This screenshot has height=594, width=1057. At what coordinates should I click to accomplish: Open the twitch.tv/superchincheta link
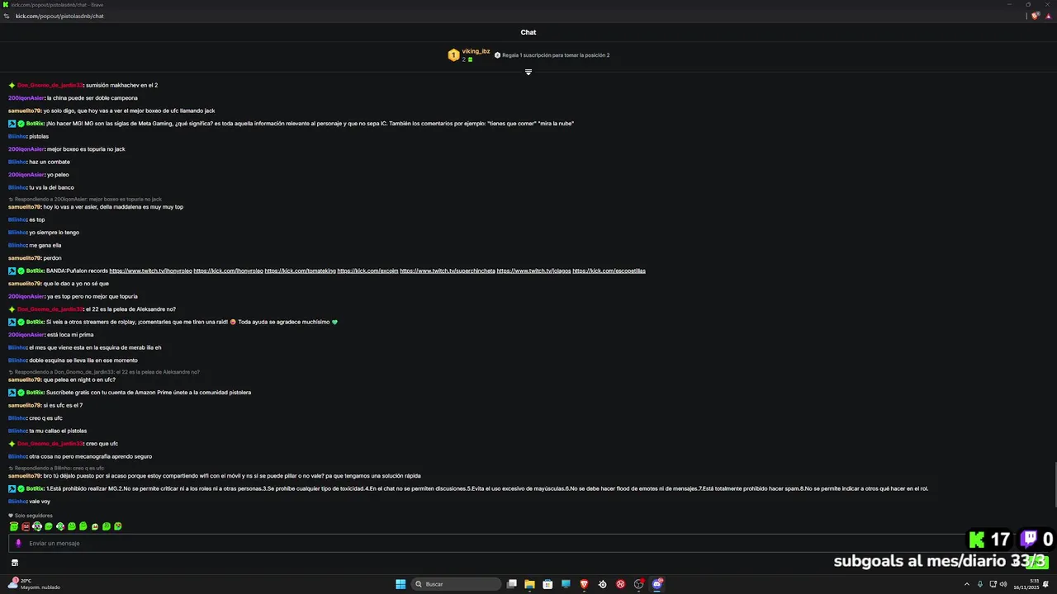[x=448, y=271]
